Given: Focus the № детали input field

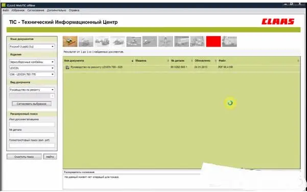Looking at the screenshot, I should tap(32, 135).
